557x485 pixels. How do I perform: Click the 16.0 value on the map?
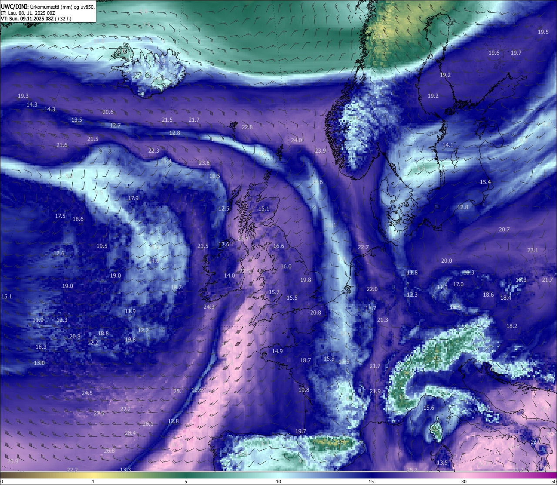pos(286,267)
